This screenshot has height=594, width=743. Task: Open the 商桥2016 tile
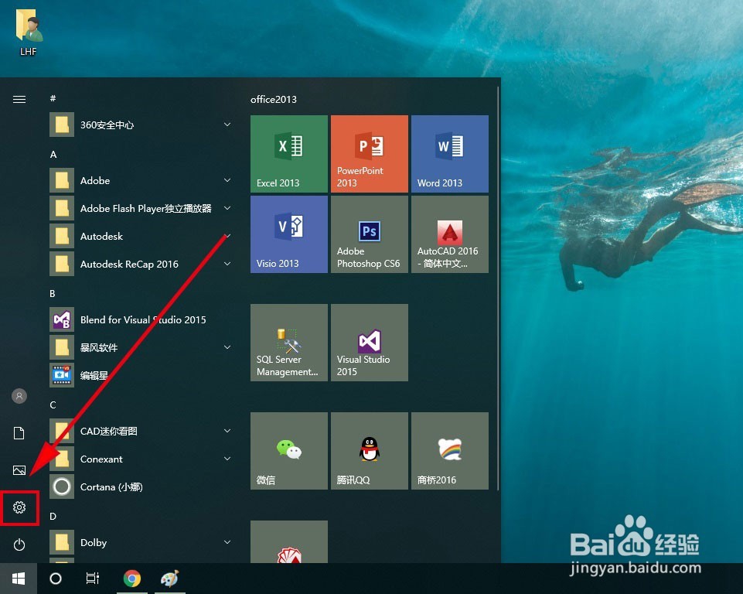tap(449, 450)
